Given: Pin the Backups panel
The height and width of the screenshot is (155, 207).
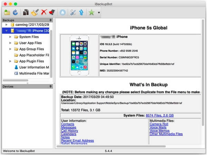Looking at the screenshot, I should point(51,20).
